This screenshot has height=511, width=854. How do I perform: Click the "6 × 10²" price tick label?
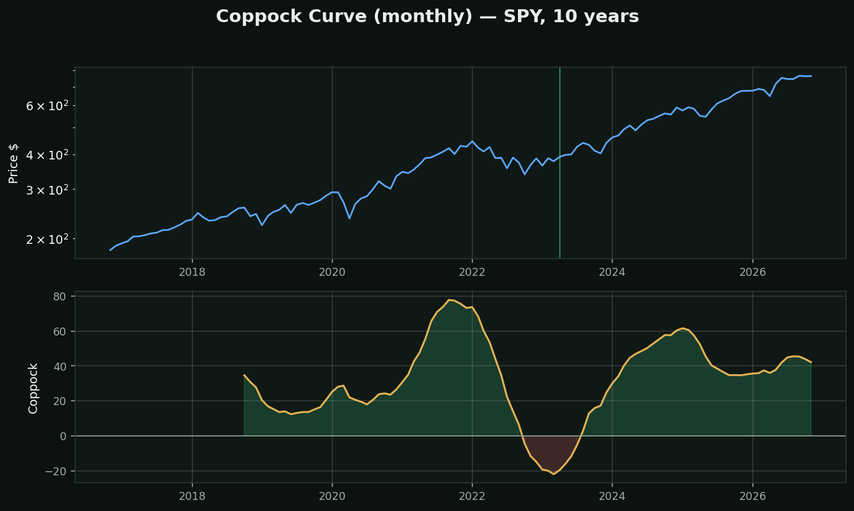click(47, 106)
